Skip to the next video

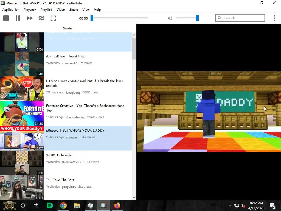30,18
